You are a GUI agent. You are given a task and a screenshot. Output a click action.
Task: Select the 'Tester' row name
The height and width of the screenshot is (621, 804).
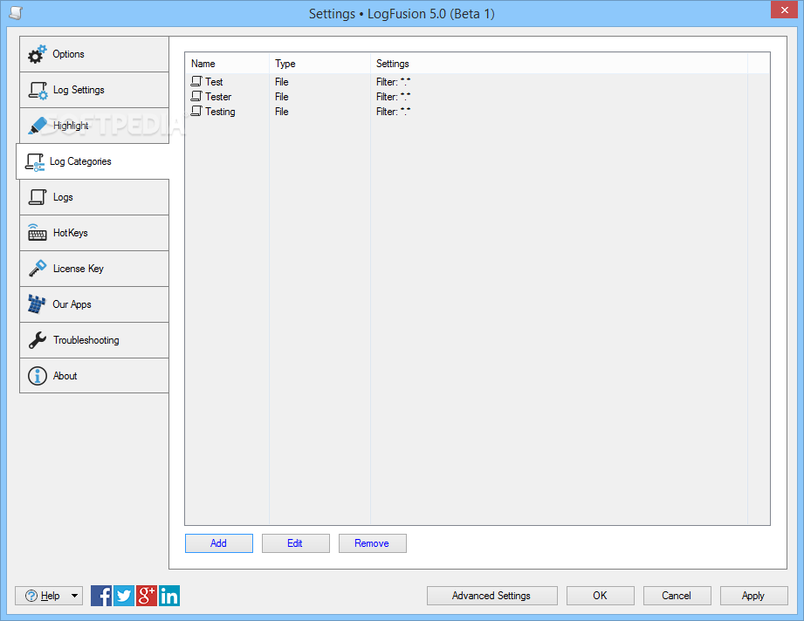point(218,96)
